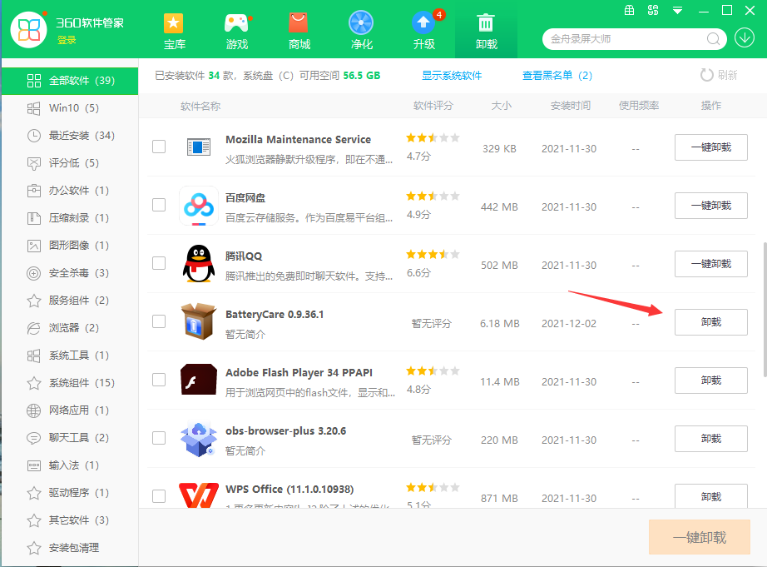The image size is (767, 567).
Task: Open the main menu dropdown arrow in title bar
Action: coord(677,10)
